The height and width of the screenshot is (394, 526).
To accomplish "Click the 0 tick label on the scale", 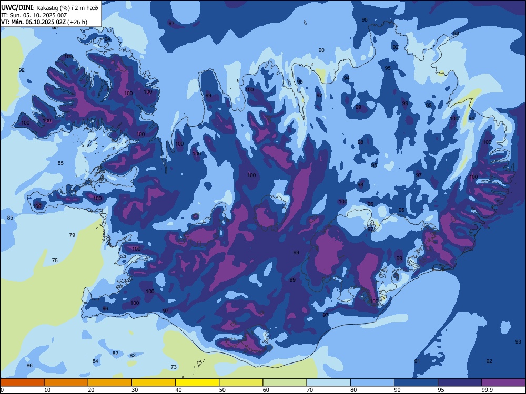I will [x=2, y=390].
